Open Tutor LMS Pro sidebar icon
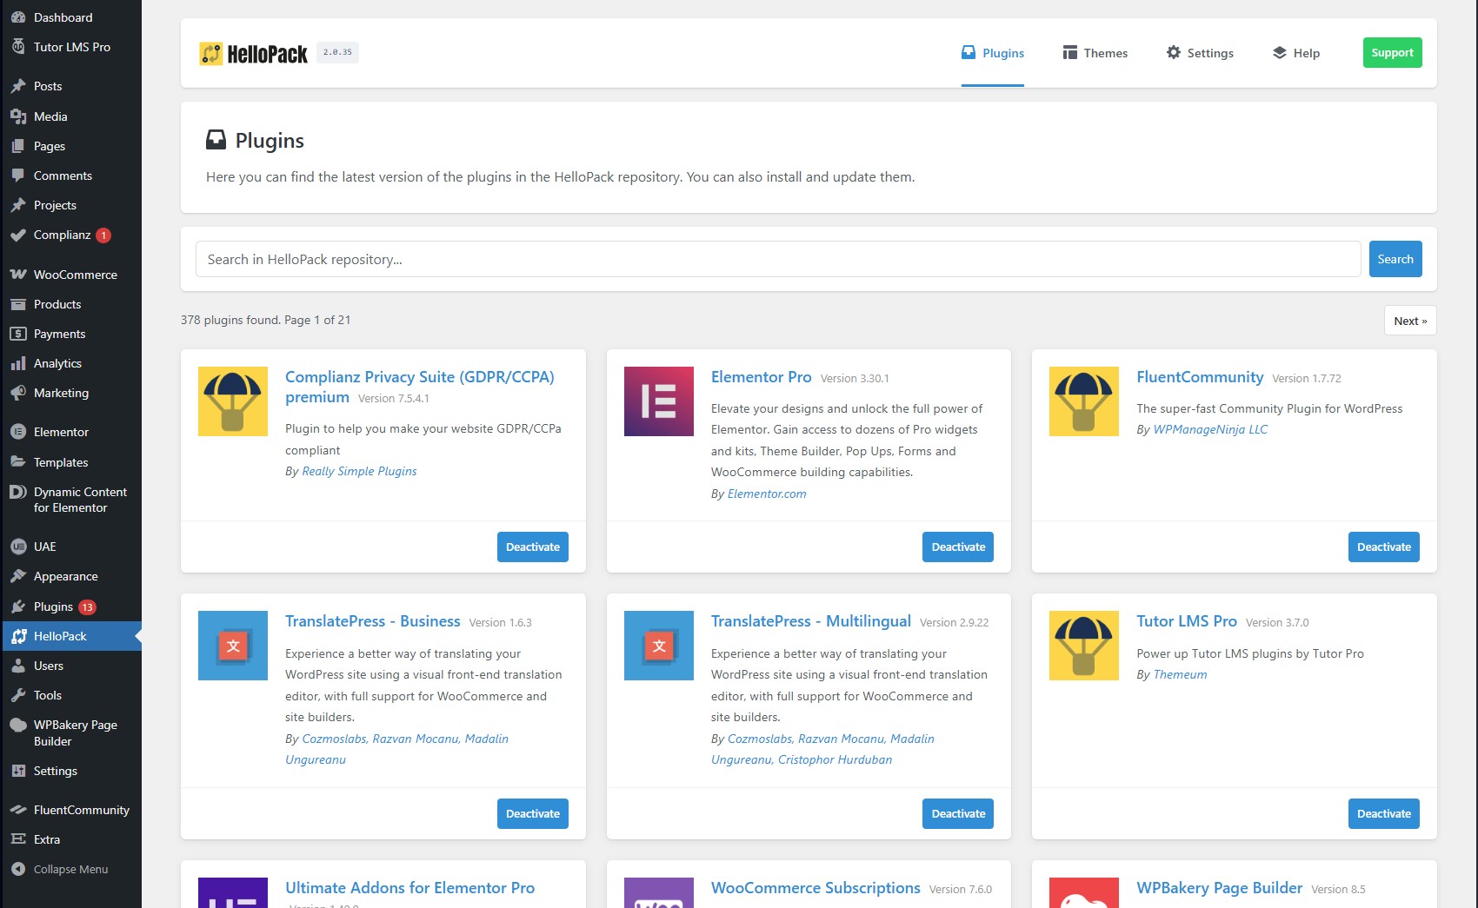This screenshot has width=1478, height=908. 18,47
